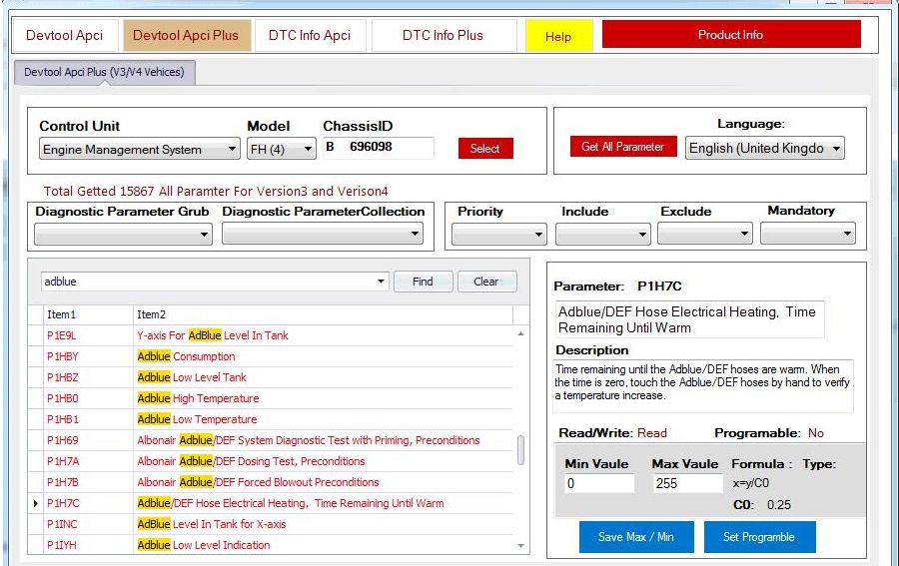Open the DTC Info Plus tab
The width and height of the screenshot is (899, 566).
pyautogui.click(x=443, y=35)
